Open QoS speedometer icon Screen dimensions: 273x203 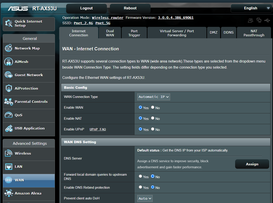pos(8,115)
